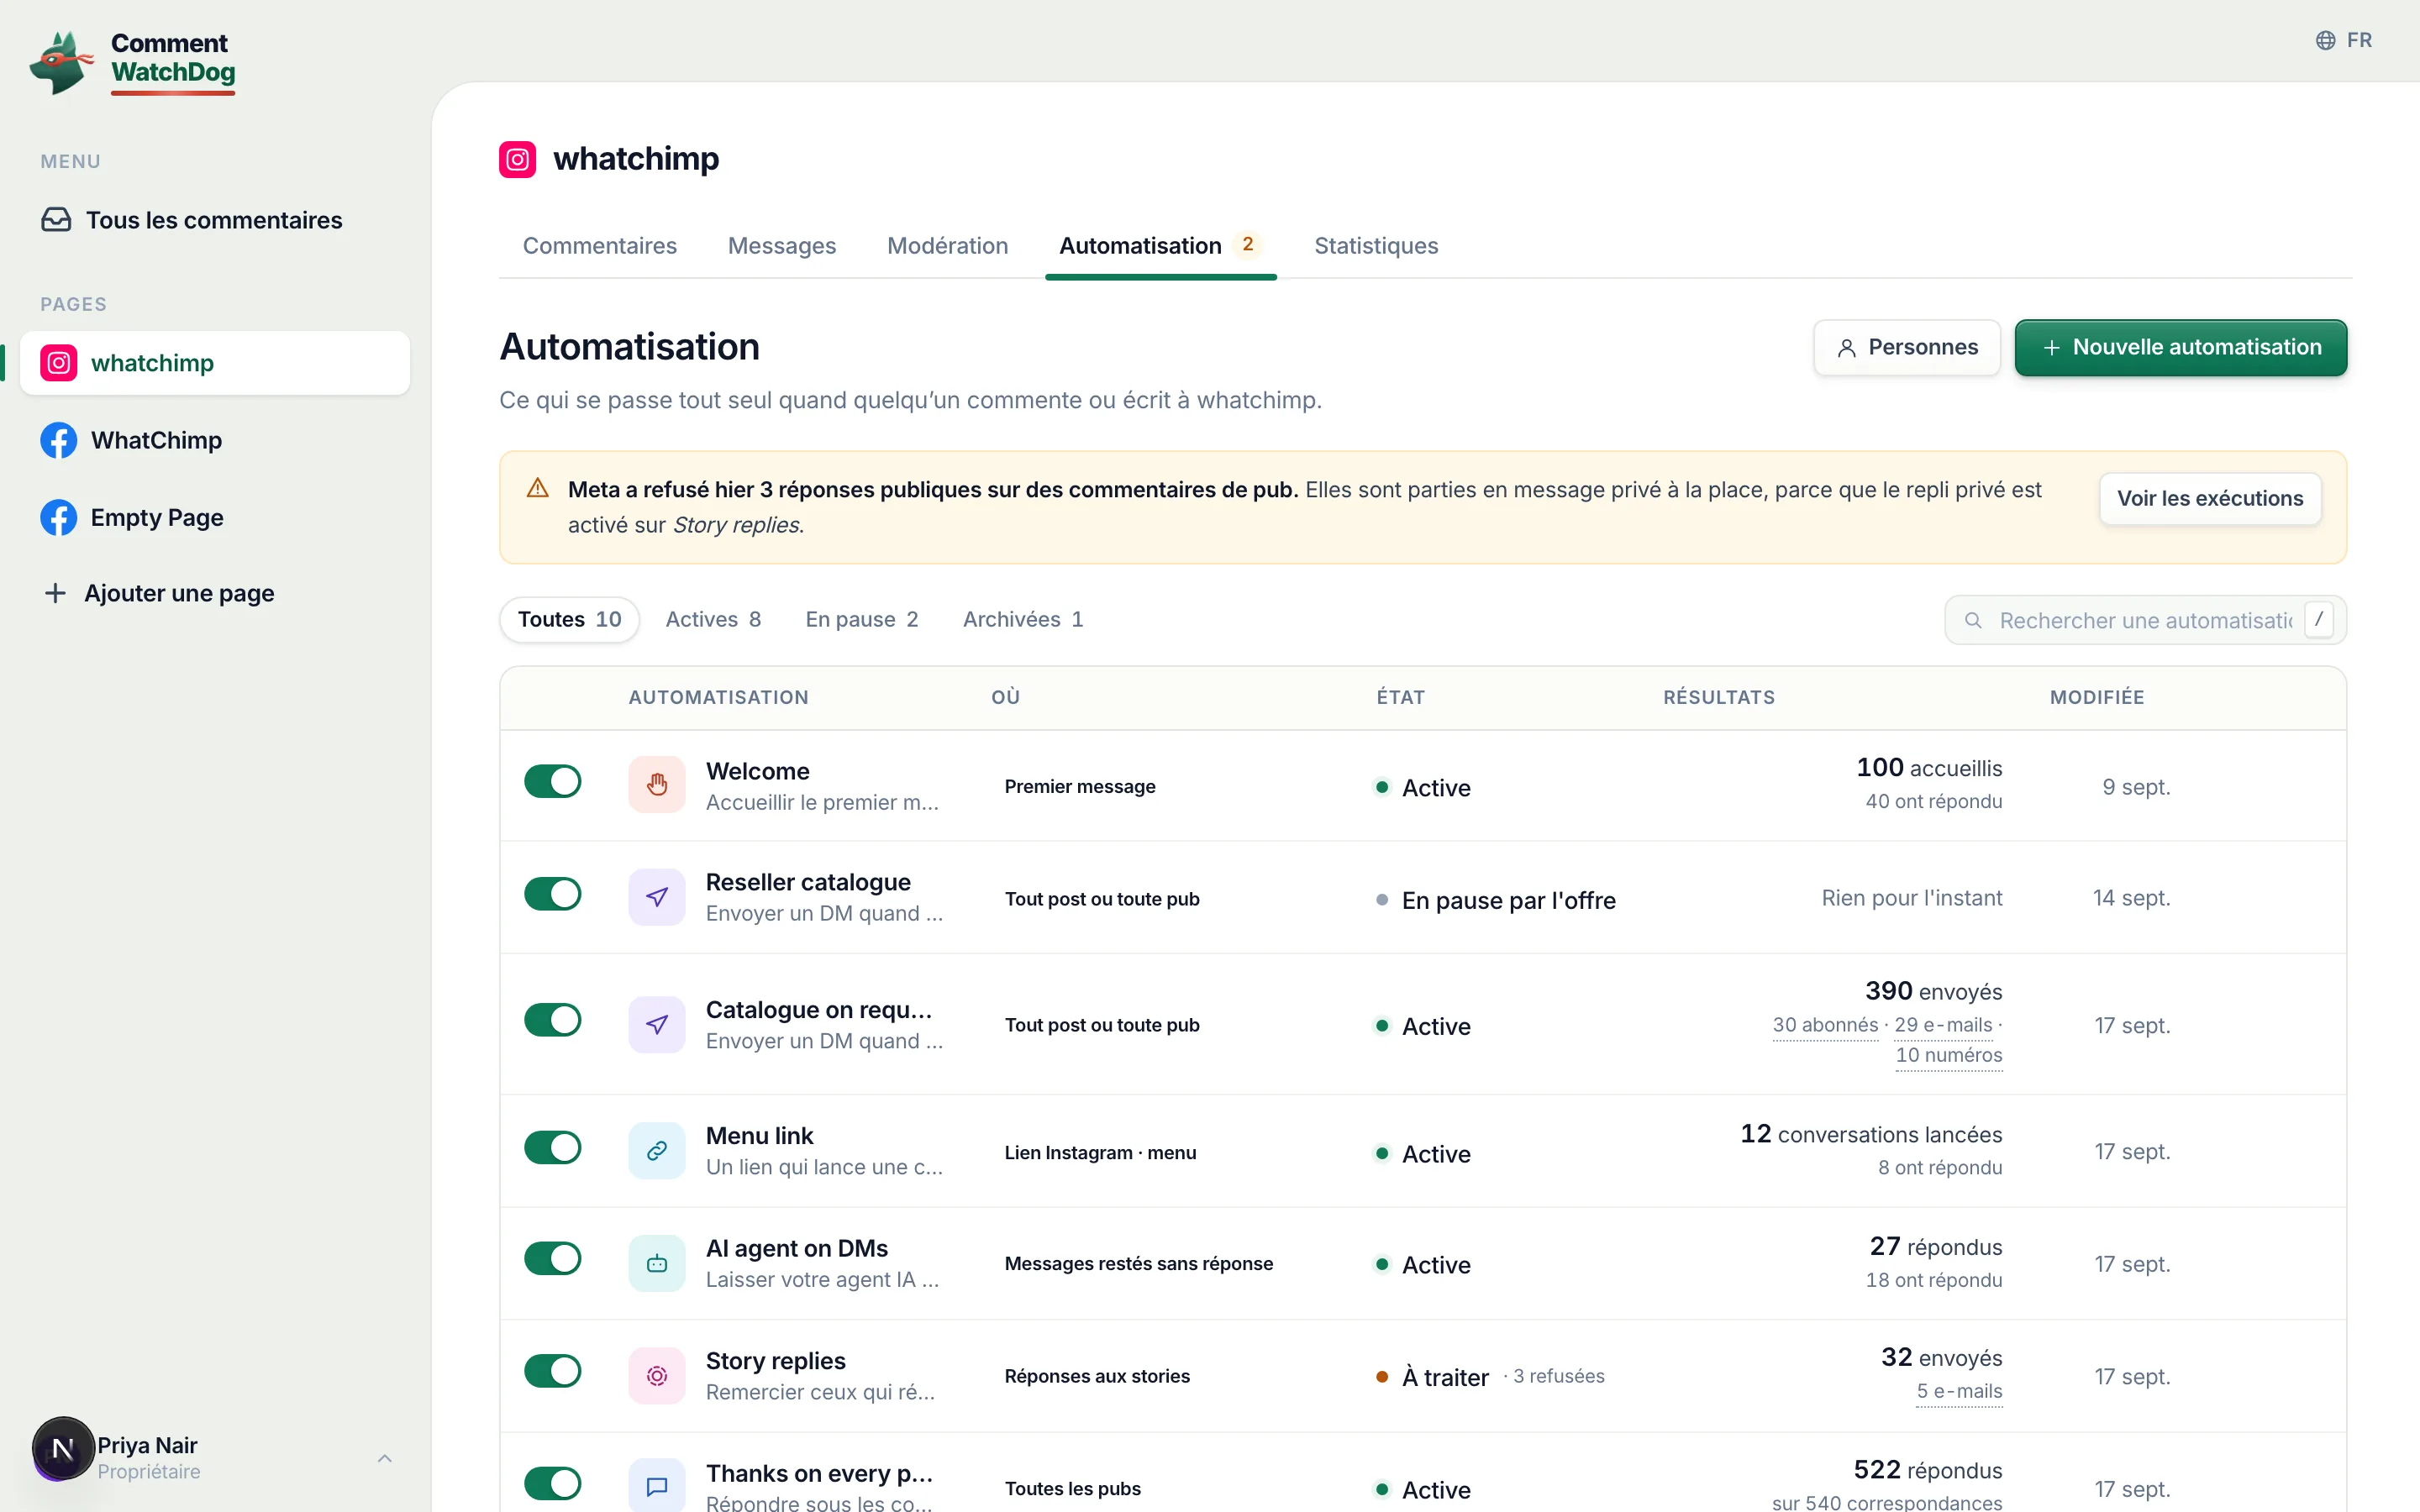2420x1512 pixels.
Task: Toggle the Menu link automation switch
Action: click(x=552, y=1147)
